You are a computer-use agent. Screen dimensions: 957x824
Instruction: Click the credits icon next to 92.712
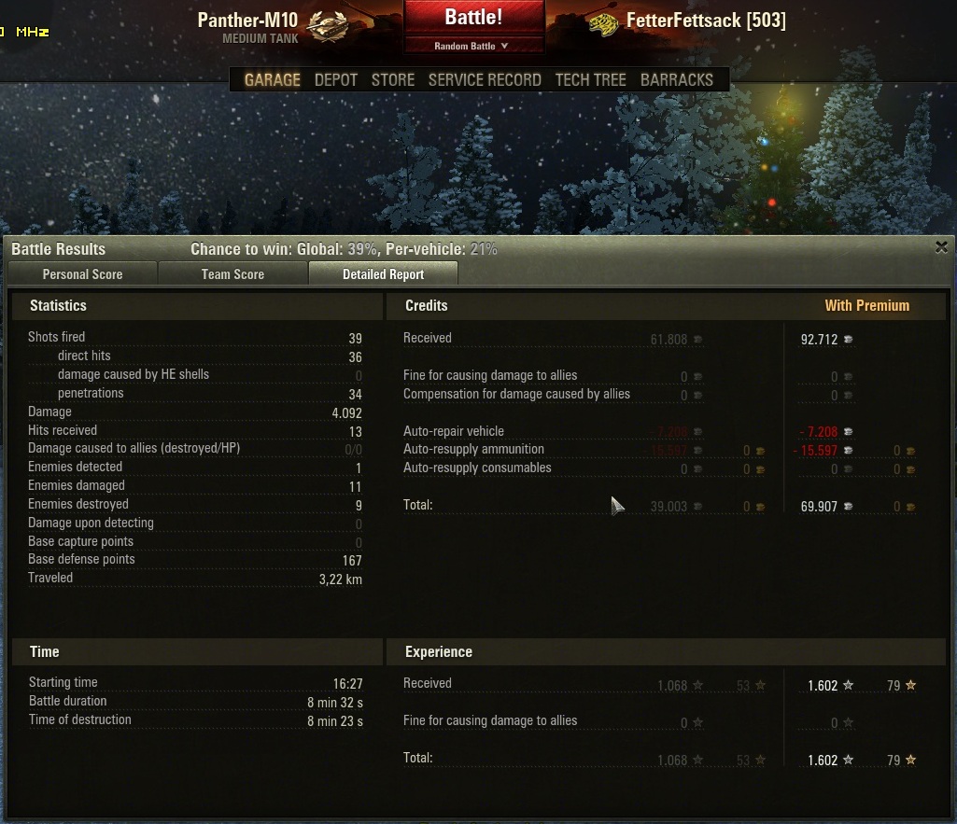pyautogui.click(x=848, y=339)
